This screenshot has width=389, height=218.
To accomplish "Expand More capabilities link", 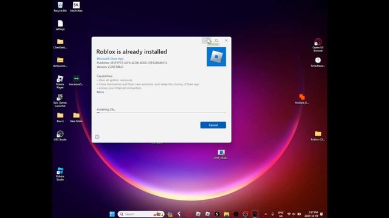I will tap(100, 92).
